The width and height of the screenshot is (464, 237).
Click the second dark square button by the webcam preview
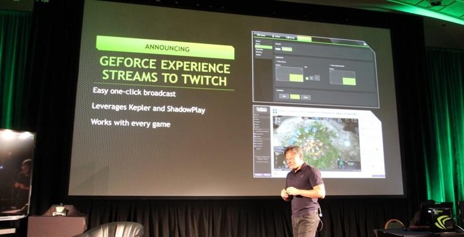[317, 78]
